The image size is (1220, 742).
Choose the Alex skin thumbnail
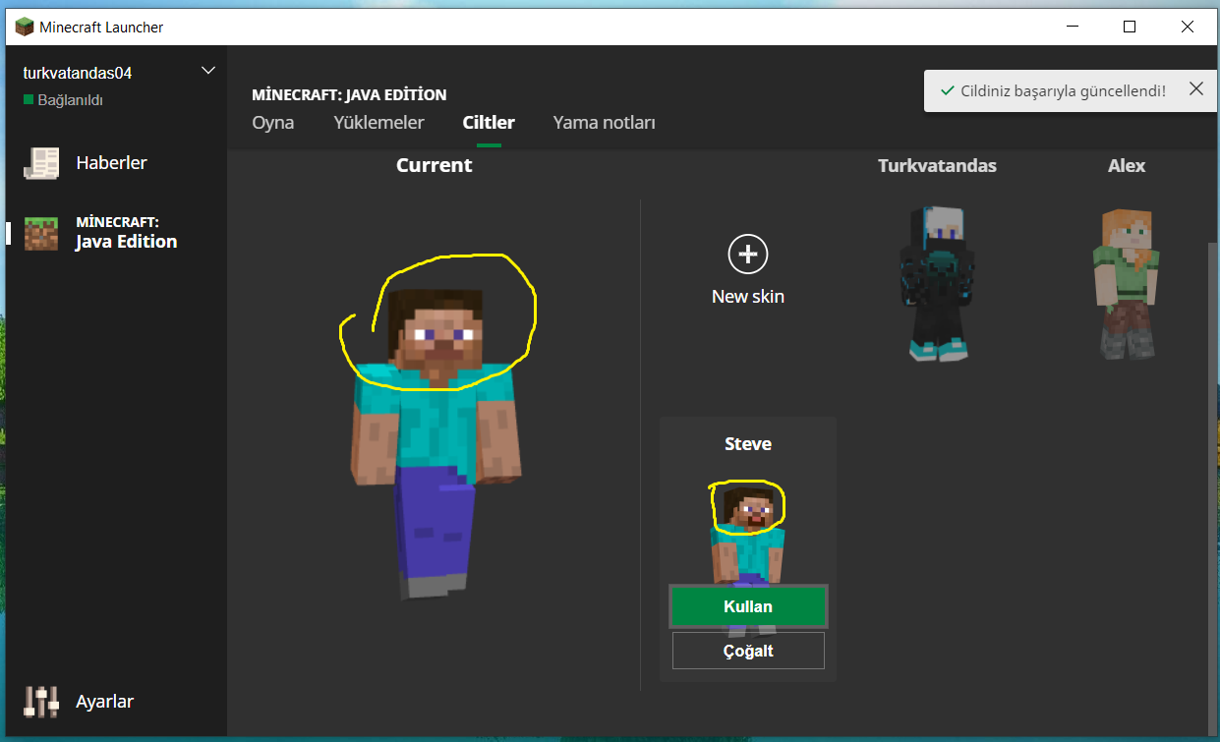point(1127,281)
